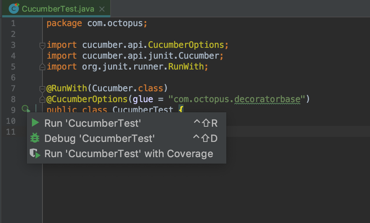Click line number 6 in the gutter
370x223 pixels.
[13, 78]
